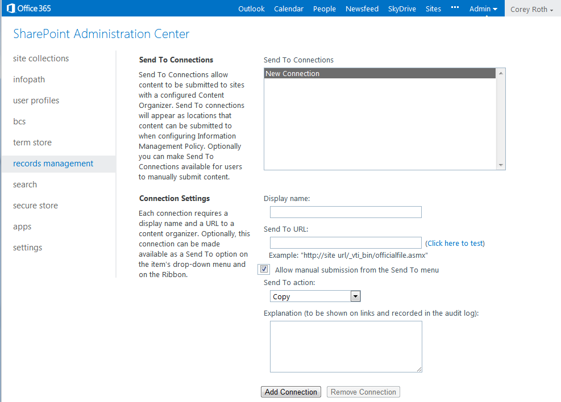Go to bcs section

(x=19, y=122)
